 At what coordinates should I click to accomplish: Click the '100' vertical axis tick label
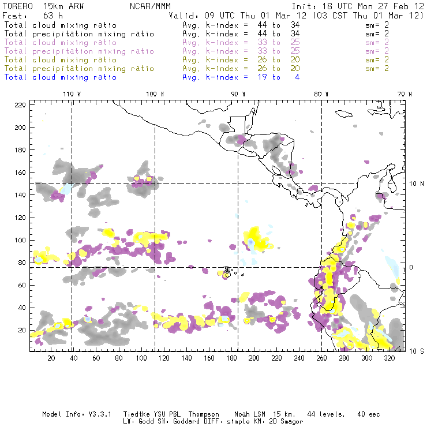point(20,240)
